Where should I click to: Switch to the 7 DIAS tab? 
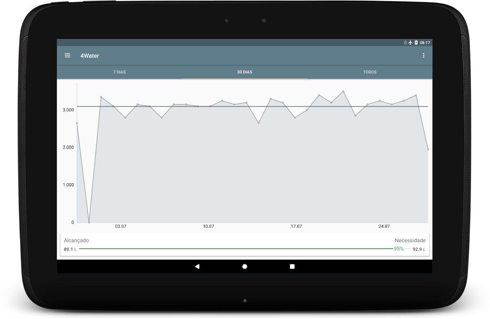coord(119,72)
